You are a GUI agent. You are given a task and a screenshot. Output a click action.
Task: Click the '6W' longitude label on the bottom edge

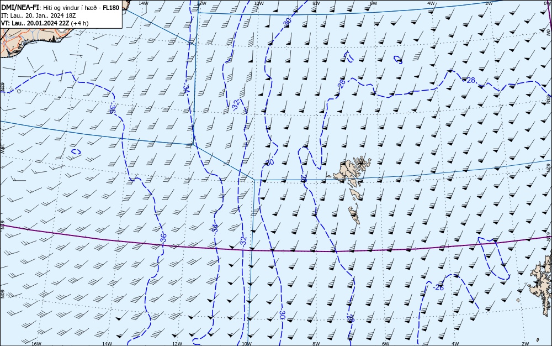click(385, 344)
